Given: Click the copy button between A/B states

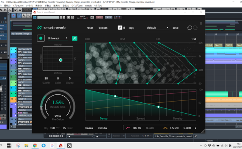Looking at the screenshot, I should [131, 28].
